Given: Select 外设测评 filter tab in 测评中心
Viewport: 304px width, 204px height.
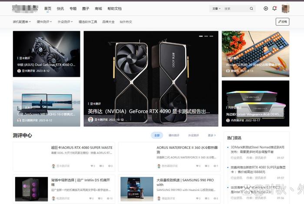Looking at the screenshot, I should pyautogui.click(x=194, y=135).
